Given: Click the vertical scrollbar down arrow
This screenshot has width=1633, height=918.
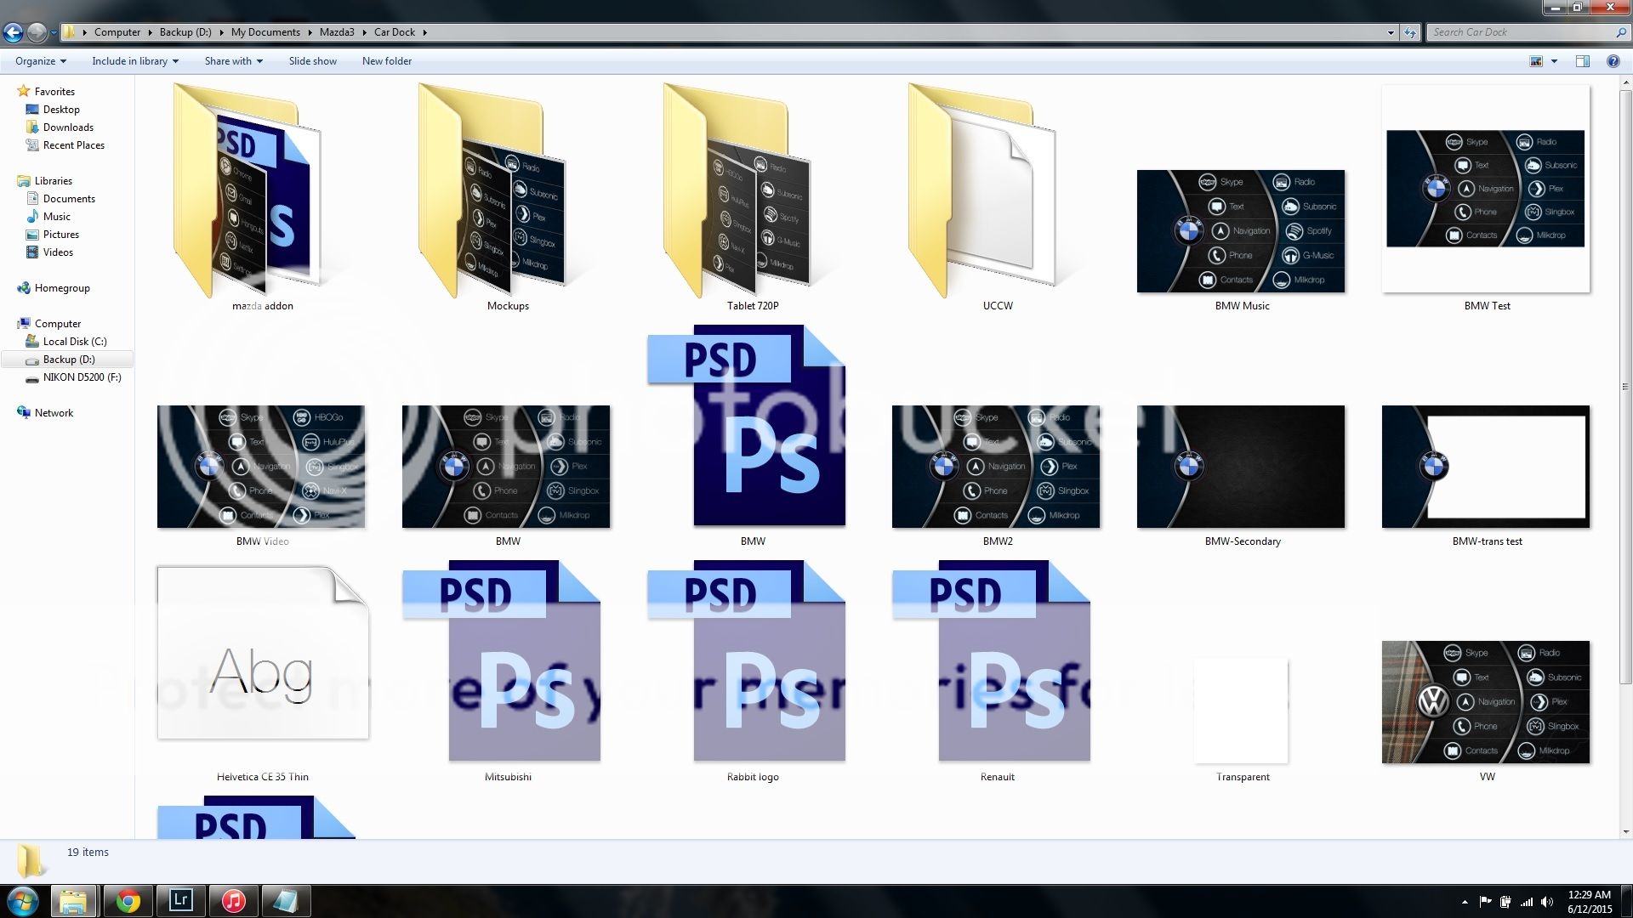Looking at the screenshot, I should coord(1625,832).
